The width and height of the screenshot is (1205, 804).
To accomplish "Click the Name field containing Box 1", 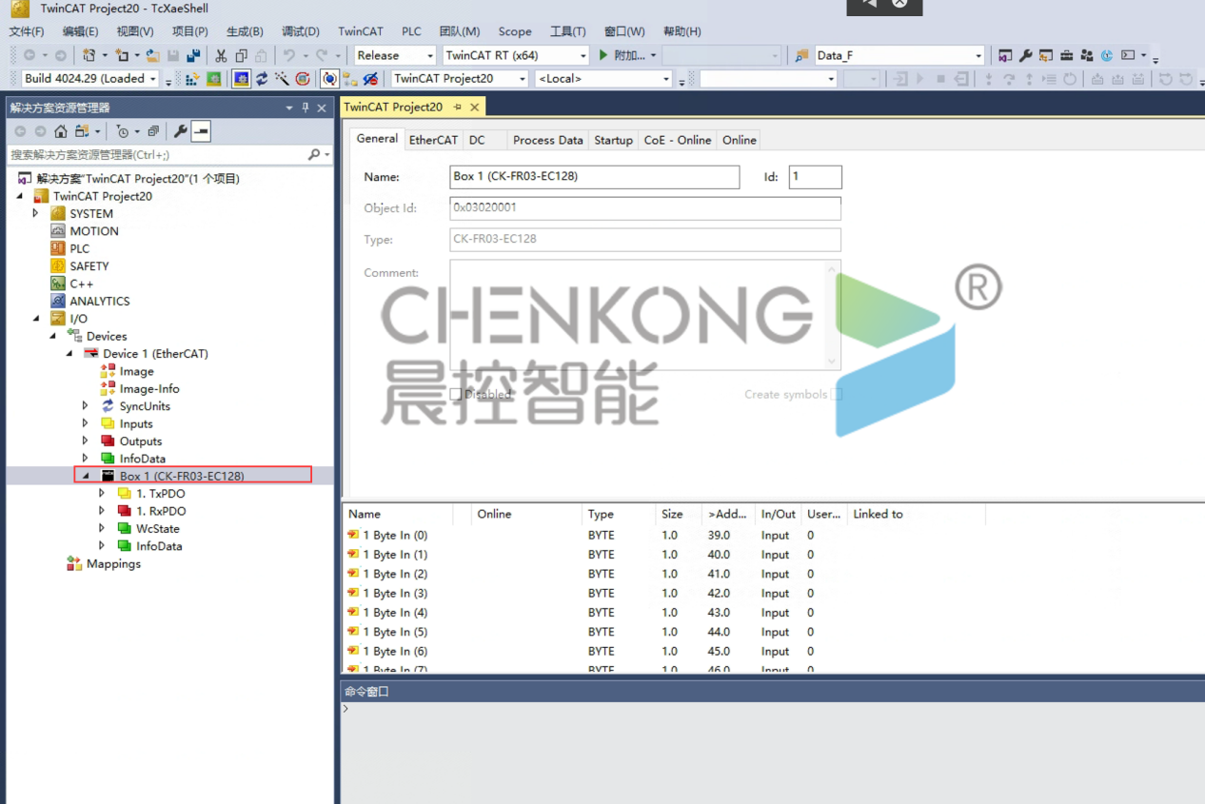I will click(594, 177).
